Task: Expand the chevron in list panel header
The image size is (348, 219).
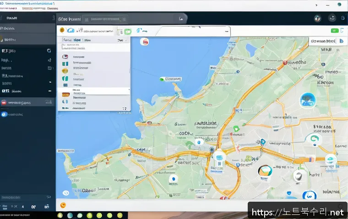Action: pos(125,40)
